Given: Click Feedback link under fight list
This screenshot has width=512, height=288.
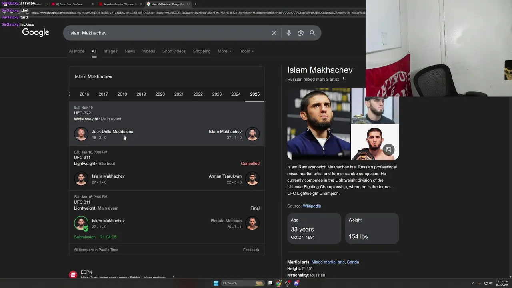Looking at the screenshot, I should (251, 250).
